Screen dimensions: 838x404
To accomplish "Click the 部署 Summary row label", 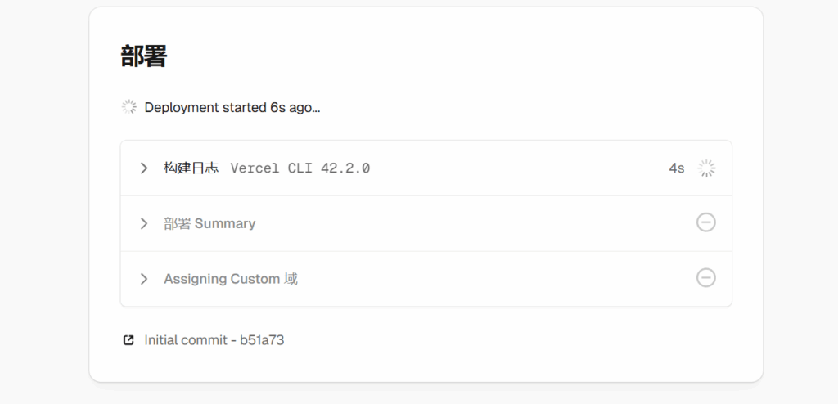I will (209, 223).
